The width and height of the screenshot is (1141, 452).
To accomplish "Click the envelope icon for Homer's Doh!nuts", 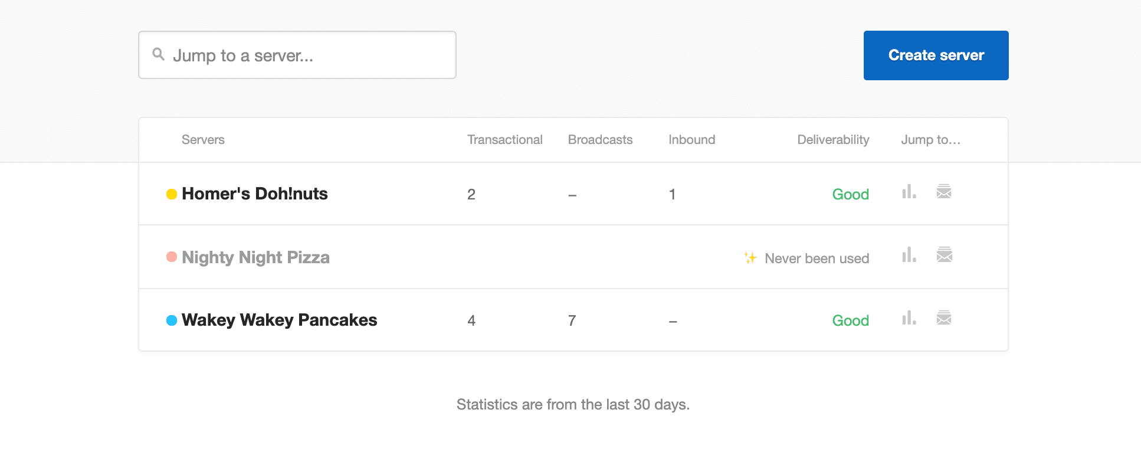I will [x=944, y=192].
